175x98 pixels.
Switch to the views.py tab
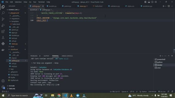pyautogui.click(x=83, y=6)
